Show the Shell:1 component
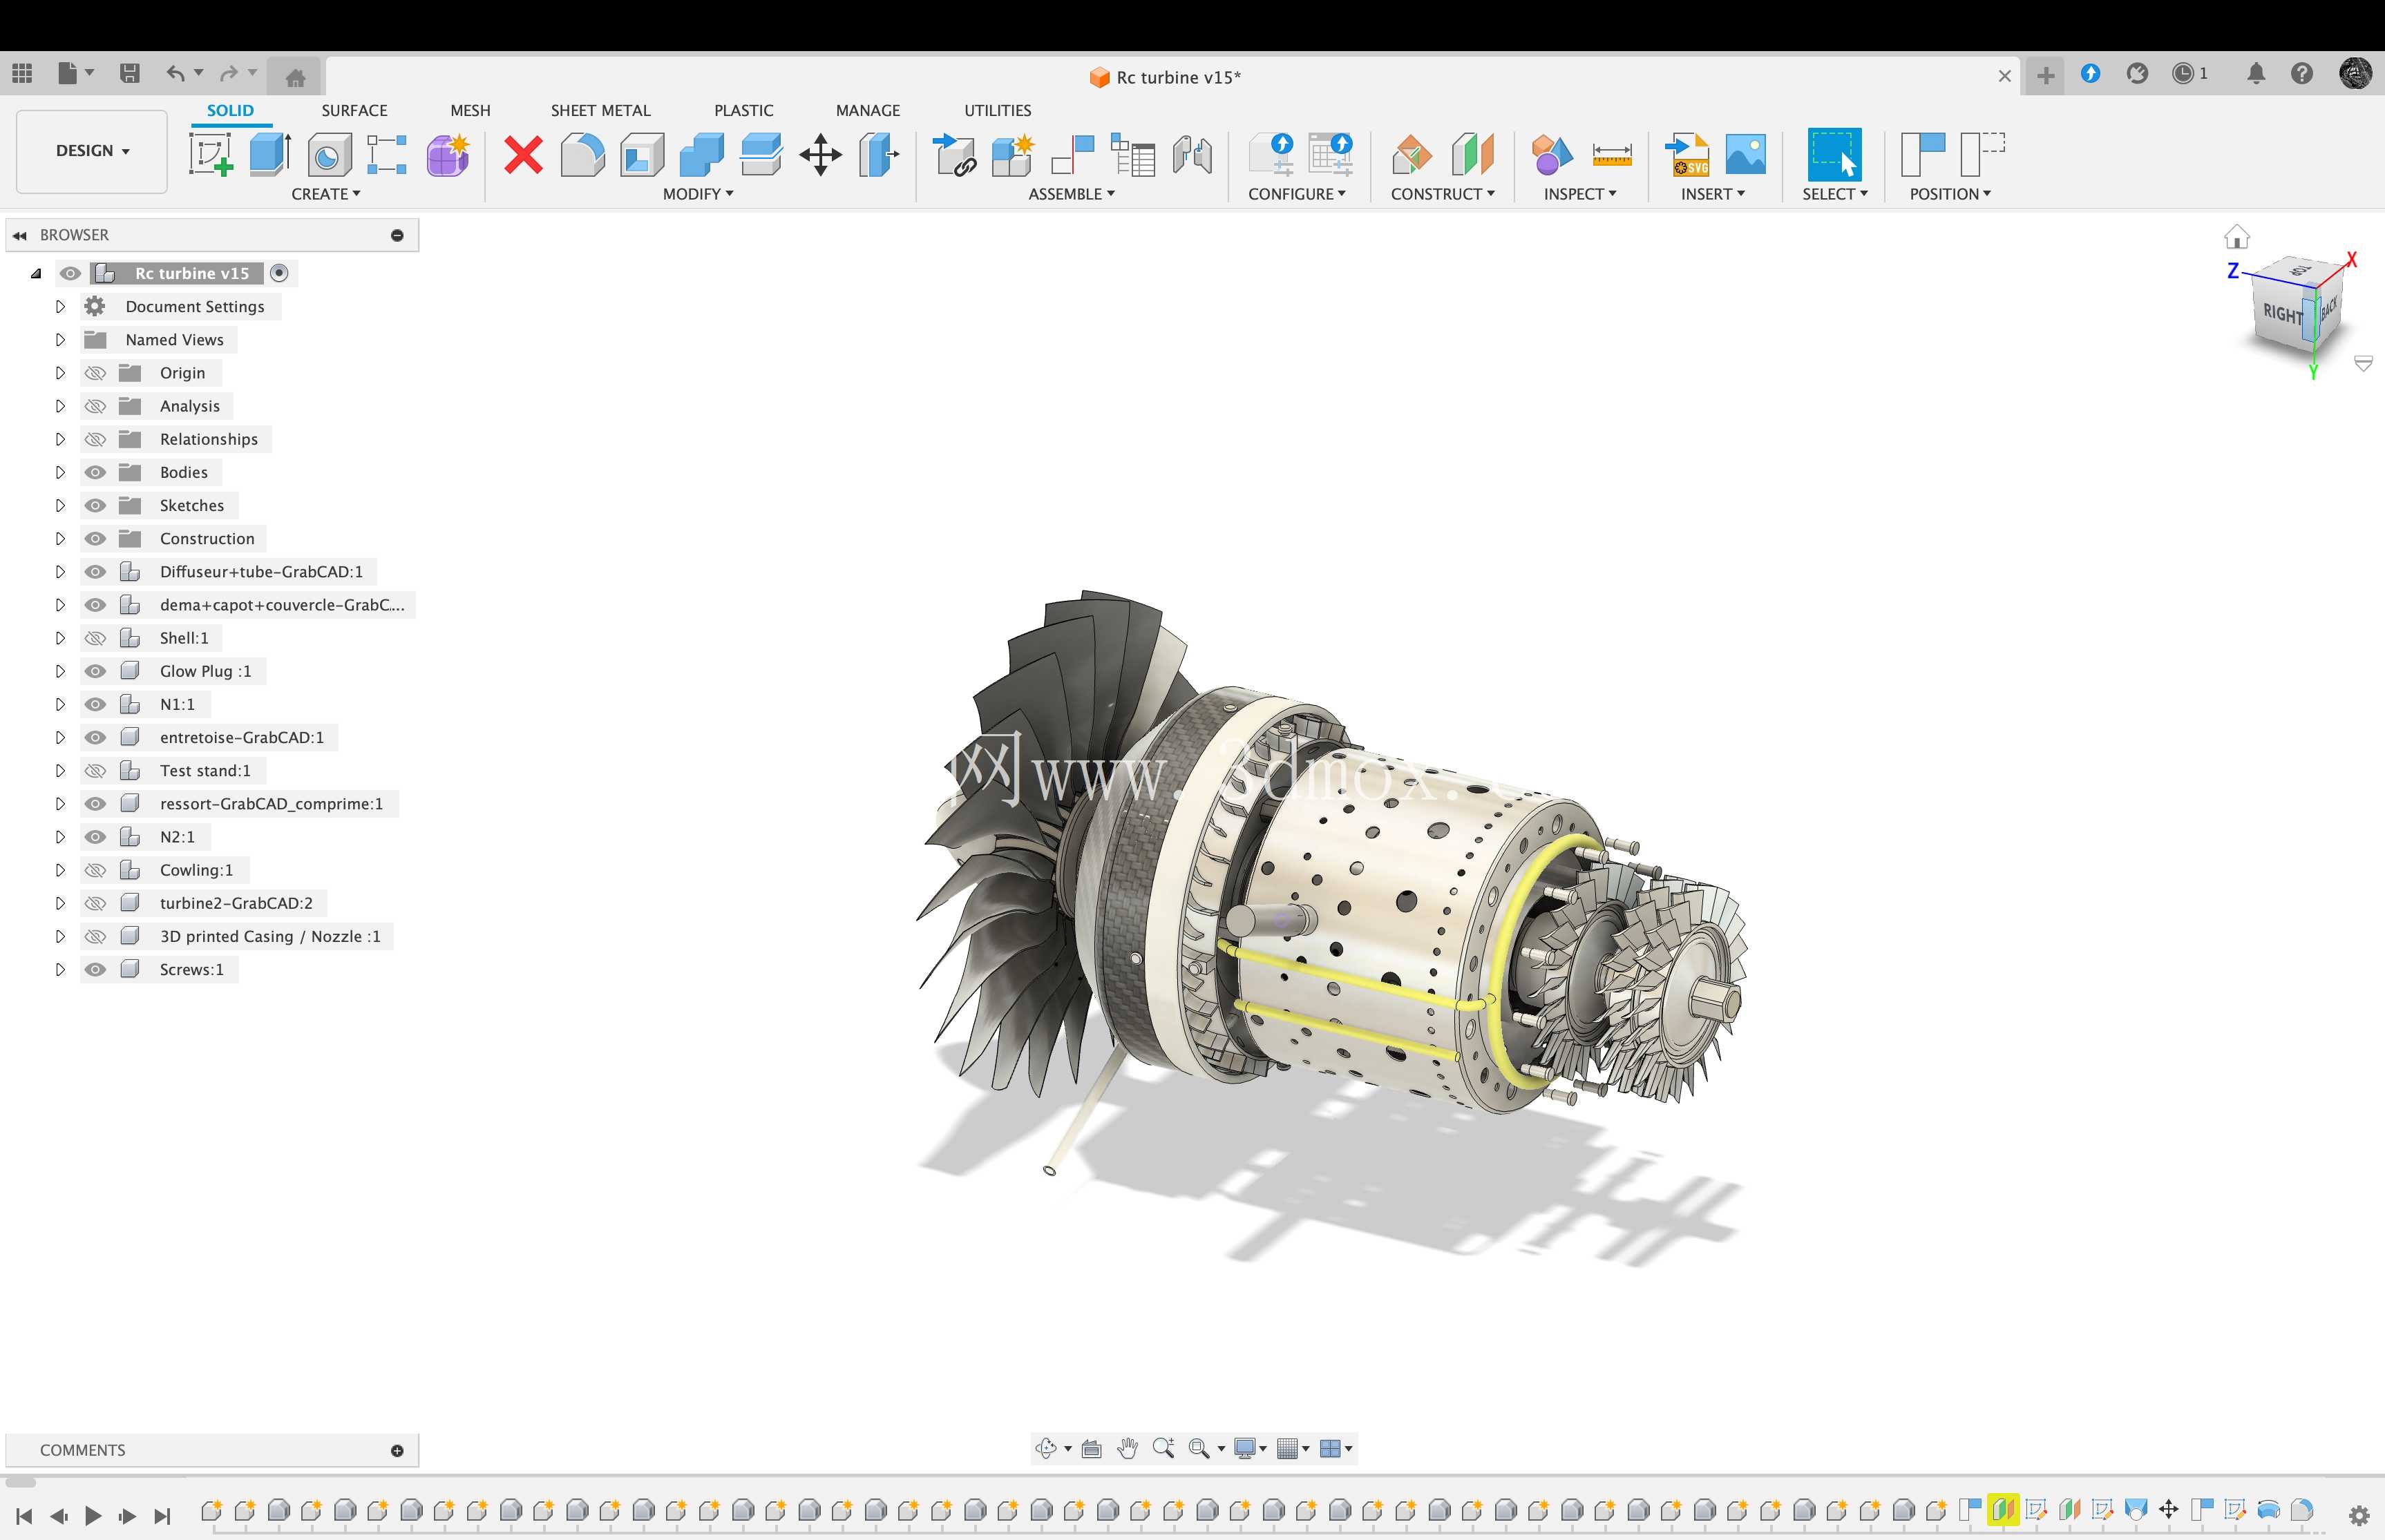The height and width of the screenshot is (1540, 2385). [95, 638]
